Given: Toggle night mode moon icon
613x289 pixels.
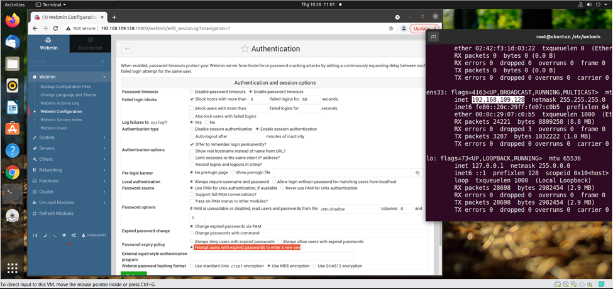Looking at the screenshot, I should (45, 236).
